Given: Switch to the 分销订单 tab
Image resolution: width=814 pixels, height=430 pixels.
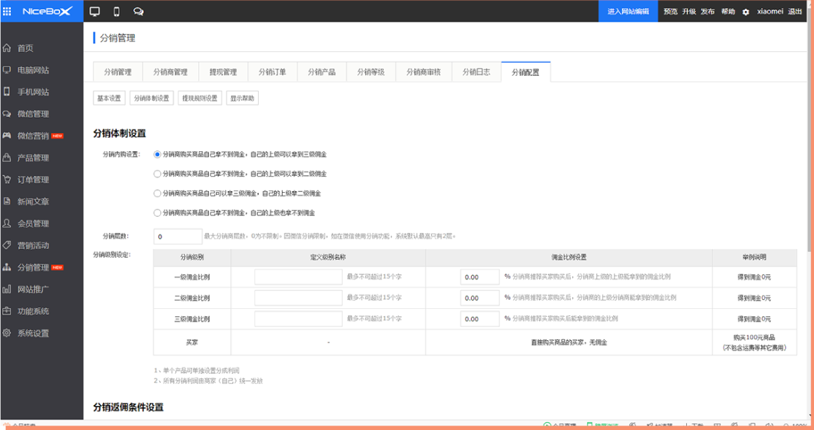Looking at the screenshot, I should [x=273, y=72].
